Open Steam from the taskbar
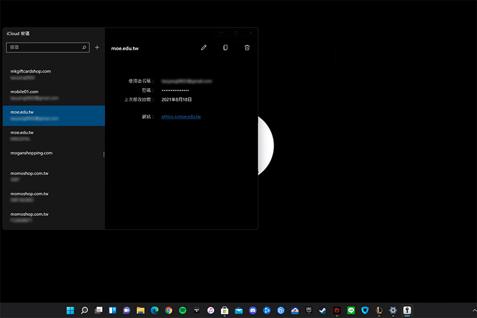The image size is (477, 318). [x=323, y=310]
